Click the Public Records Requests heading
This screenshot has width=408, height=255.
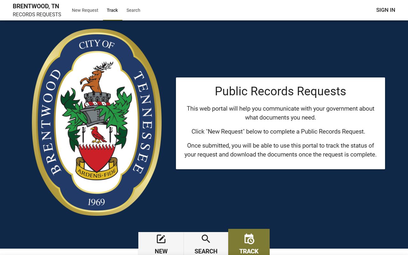click(280, 91)
